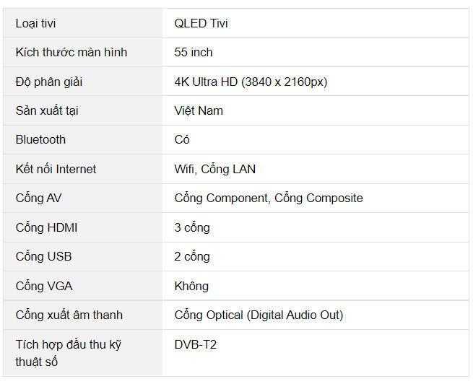Click the "Sản xuất tại" label
The image size is (473, 384).
[47, 110]
